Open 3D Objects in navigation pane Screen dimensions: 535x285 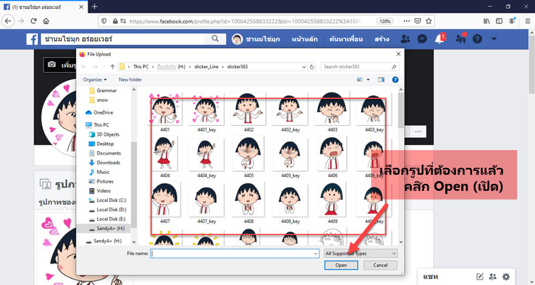coord(104,134)
